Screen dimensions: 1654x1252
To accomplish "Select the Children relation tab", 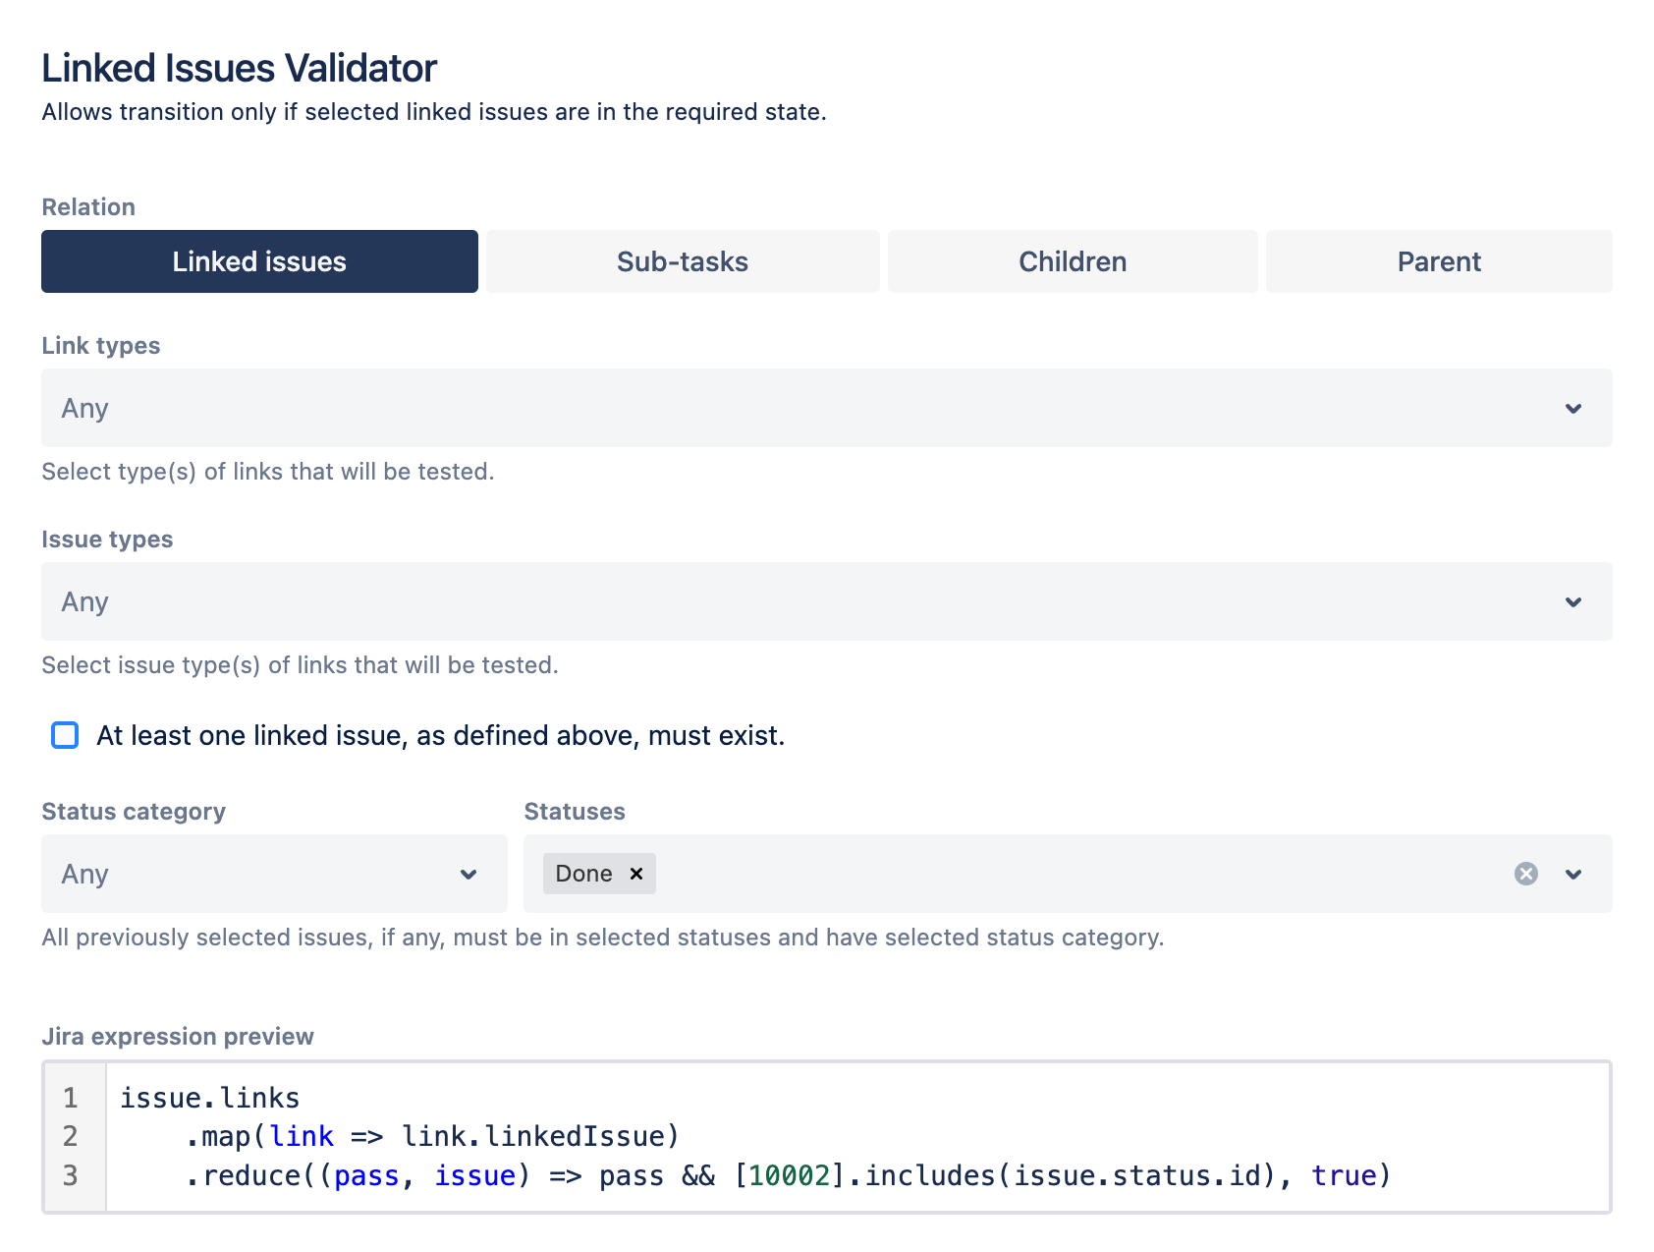I will tap(1072, 261).
